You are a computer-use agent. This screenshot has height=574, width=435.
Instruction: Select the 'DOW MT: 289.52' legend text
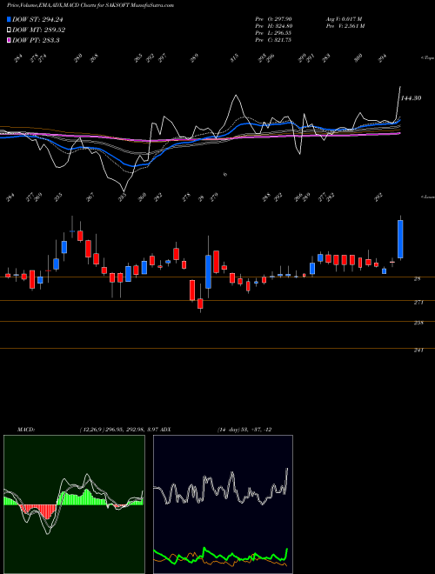pyautogui.click(x=39, y=30)
